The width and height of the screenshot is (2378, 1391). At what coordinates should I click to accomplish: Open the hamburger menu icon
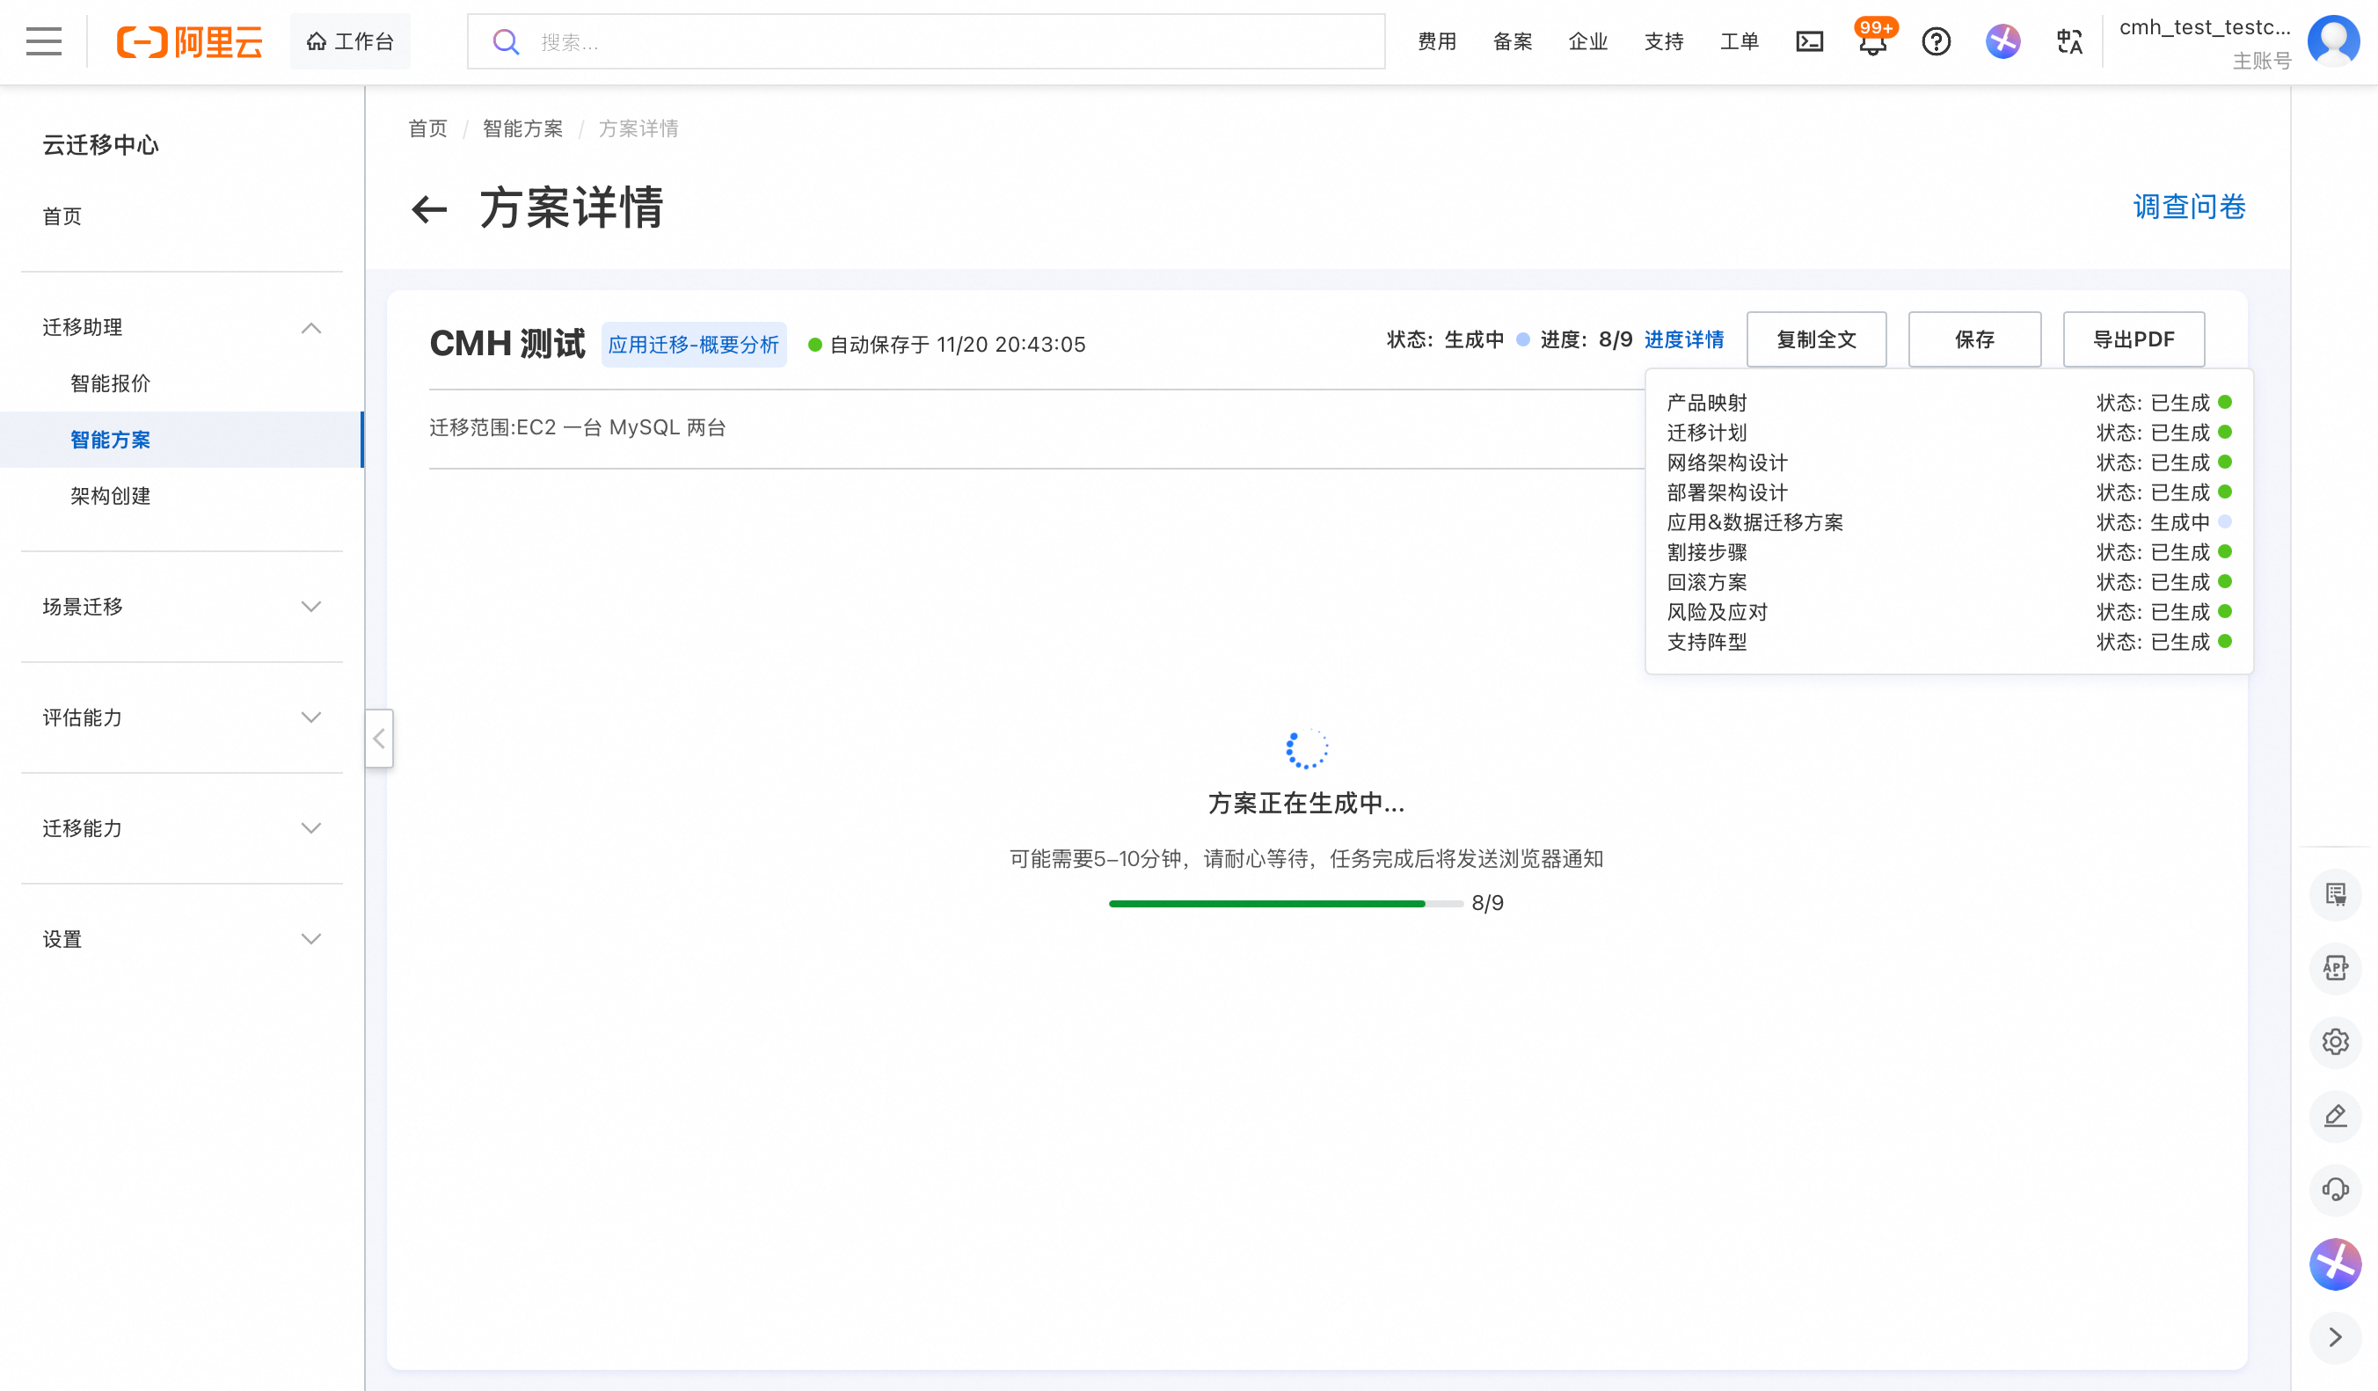point(42,40)
